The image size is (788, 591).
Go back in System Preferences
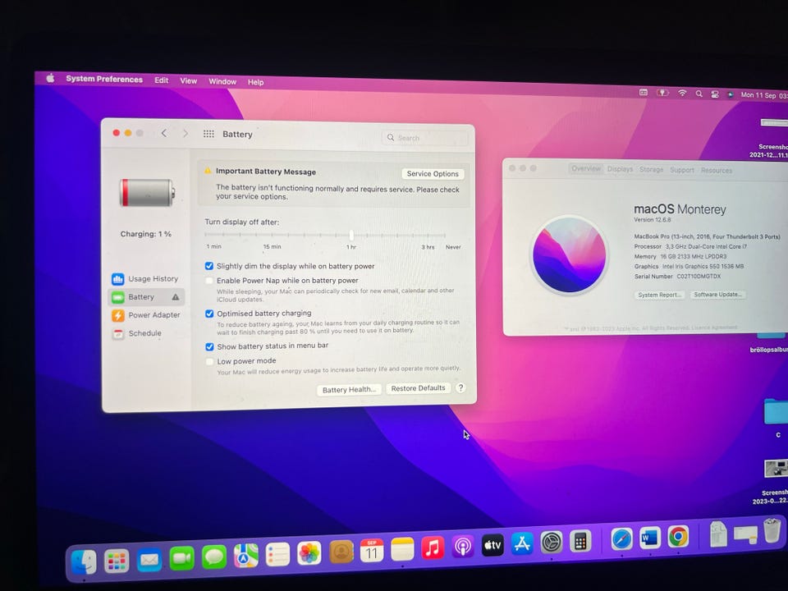coord(164,133)
